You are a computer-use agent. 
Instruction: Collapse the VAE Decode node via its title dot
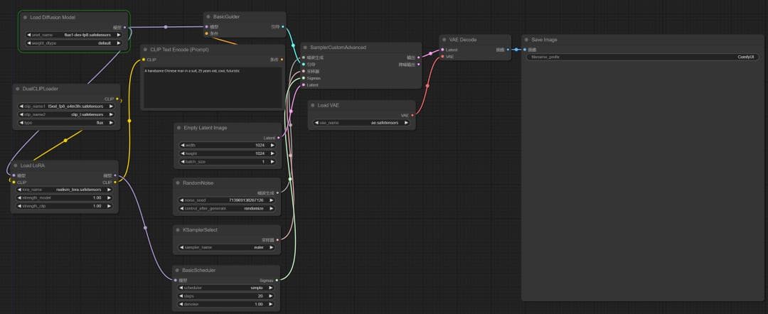pos(444,40)
